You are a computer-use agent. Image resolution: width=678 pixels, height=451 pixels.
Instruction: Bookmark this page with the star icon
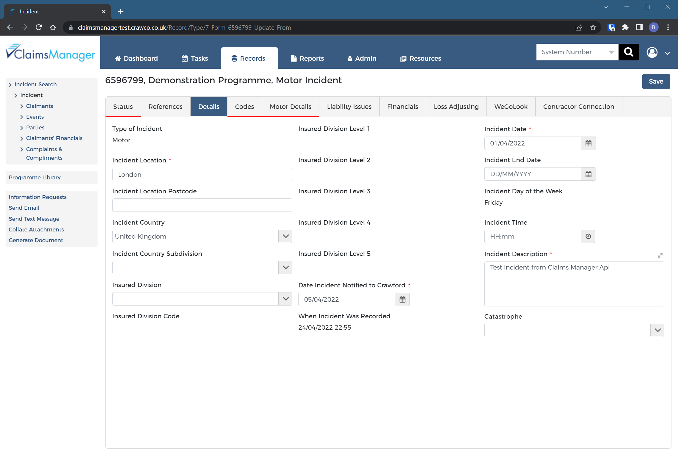tap(593, 27)
